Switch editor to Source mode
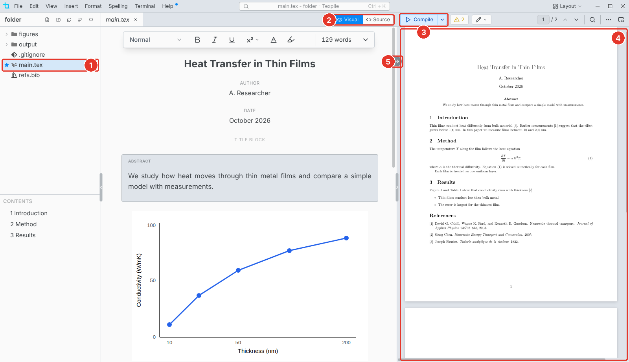629x362 pixels. pyautogui.click(x=378, y=20)
